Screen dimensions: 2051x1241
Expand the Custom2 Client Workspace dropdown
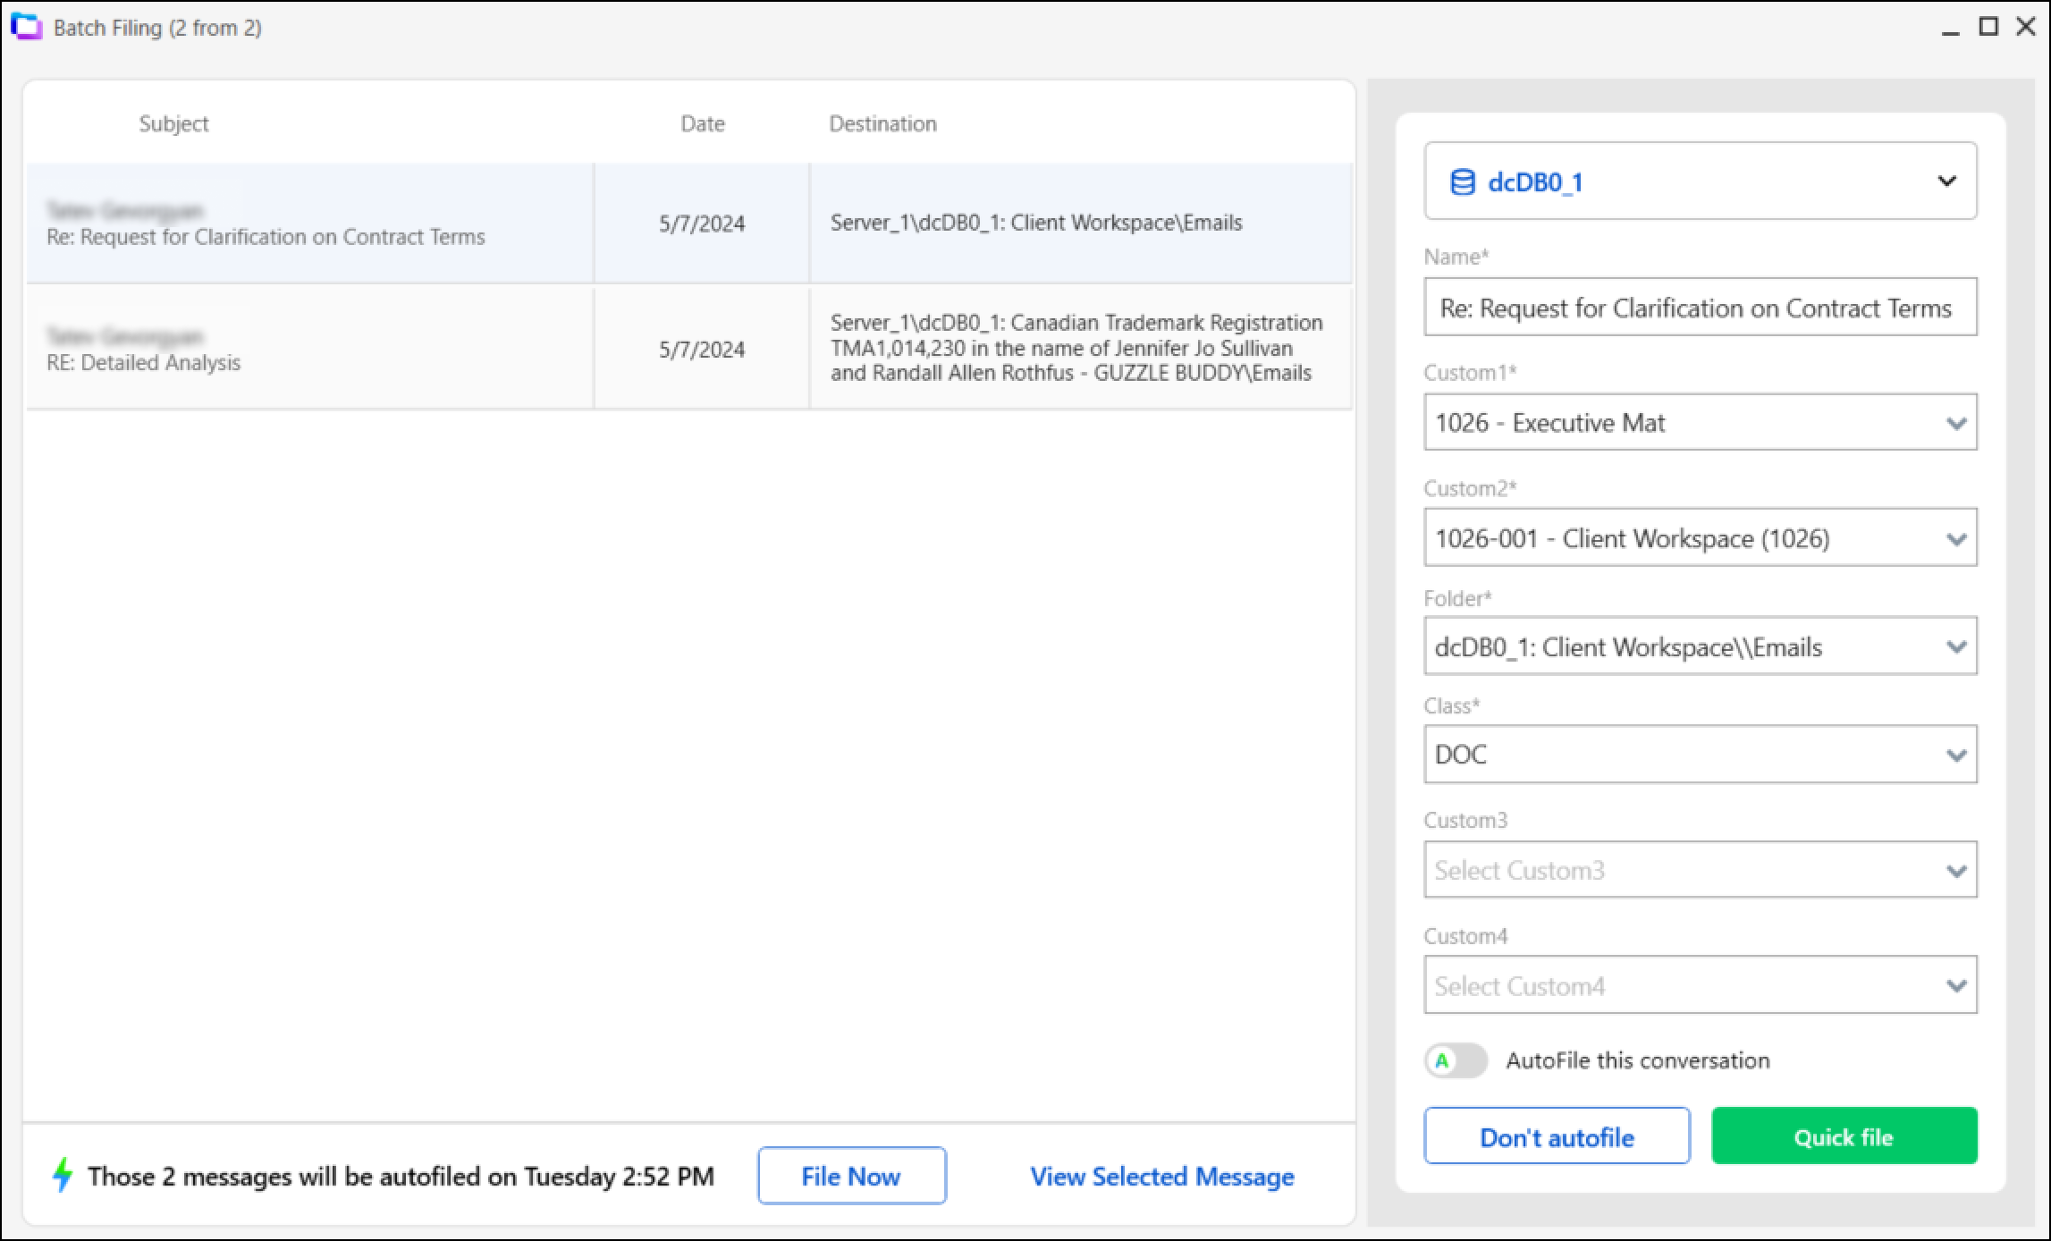(1954, 537)
